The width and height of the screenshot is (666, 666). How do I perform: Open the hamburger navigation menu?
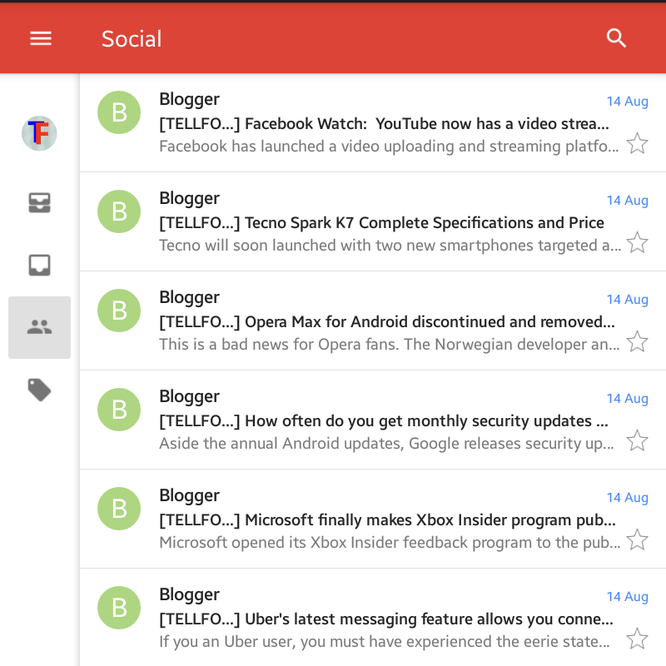[x=40, y=38]
